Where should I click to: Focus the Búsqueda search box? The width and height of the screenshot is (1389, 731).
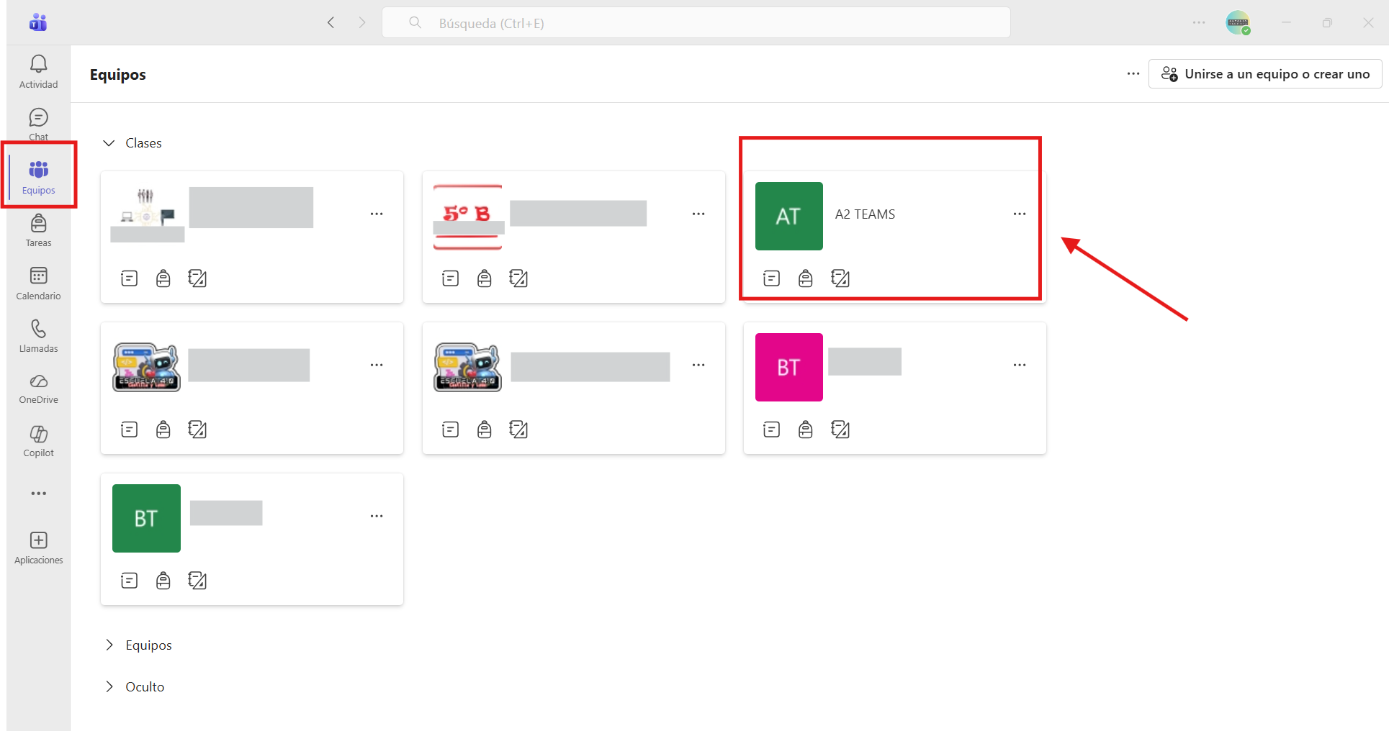click(x=696, y=23)
